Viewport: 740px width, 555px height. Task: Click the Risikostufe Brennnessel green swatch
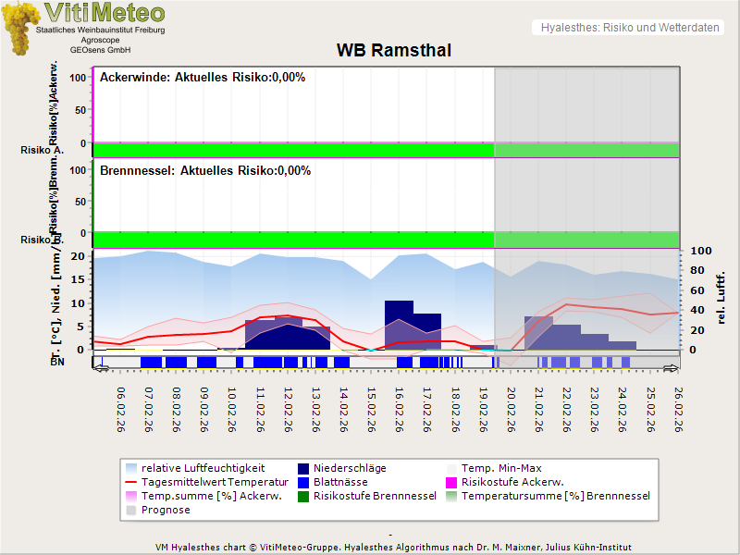tap(303, 497)
